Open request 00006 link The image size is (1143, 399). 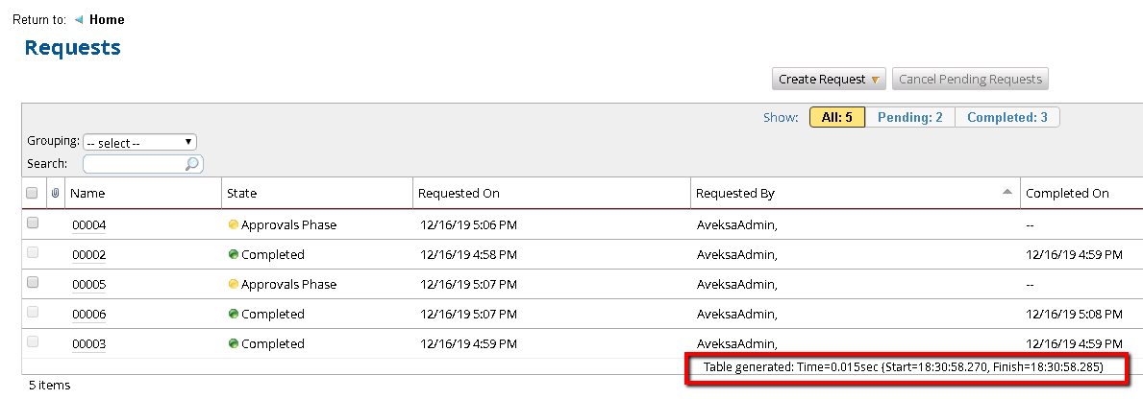click(89, 315)
